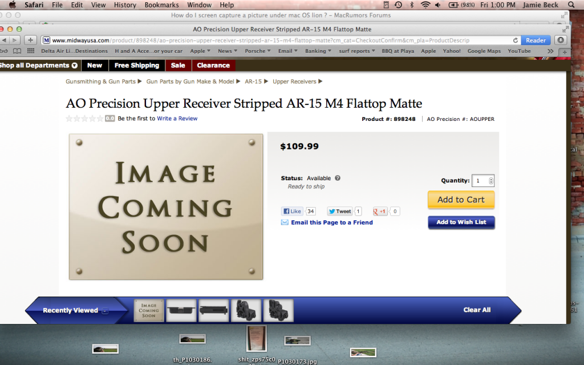Click the help icon next to Available
584x365 pixels.
pos(338,178)
